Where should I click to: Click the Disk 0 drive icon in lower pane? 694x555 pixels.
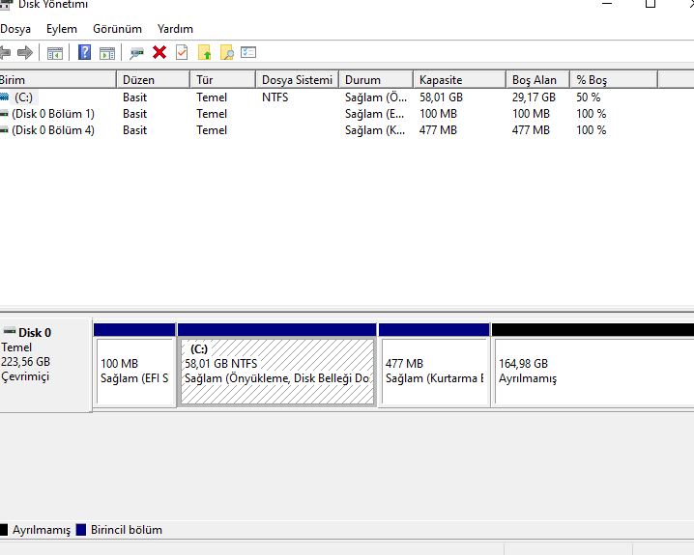click(x=10, y=331)
